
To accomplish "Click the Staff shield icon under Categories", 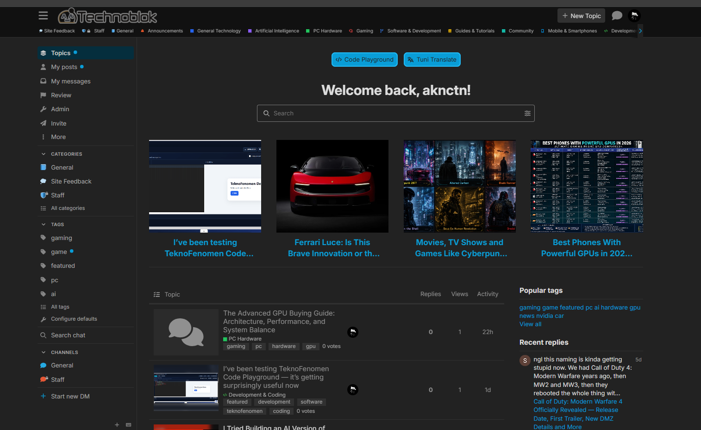I will point(44,195).
